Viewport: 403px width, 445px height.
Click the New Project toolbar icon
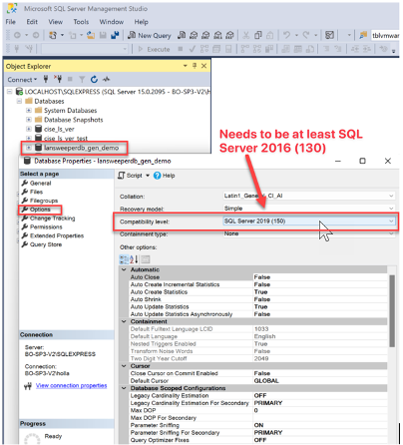click(52, 35)
